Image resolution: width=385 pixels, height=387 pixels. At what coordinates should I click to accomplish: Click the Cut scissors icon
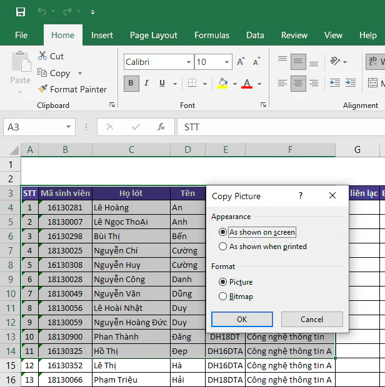[x=42, y=56]
